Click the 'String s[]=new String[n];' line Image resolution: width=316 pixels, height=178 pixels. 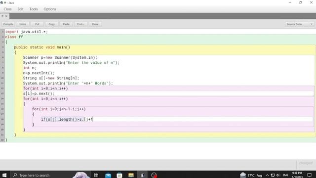point(51,78)
